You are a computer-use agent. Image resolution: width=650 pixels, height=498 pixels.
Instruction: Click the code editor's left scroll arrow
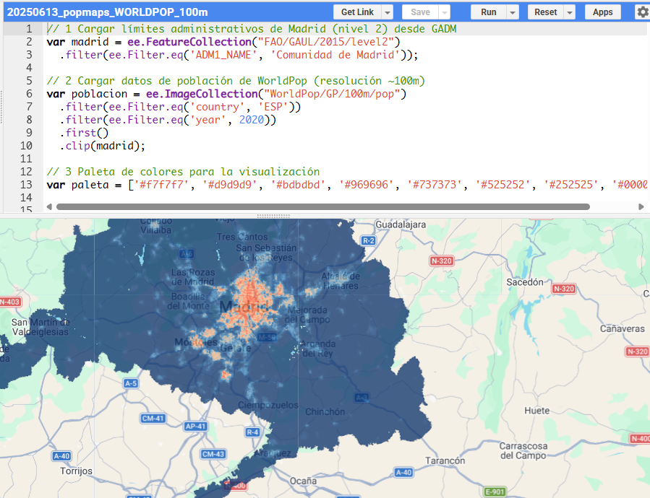coord(50,206)
